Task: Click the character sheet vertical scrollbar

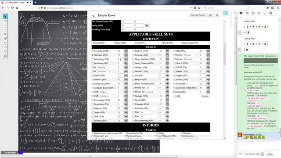Action: point(224,54)
